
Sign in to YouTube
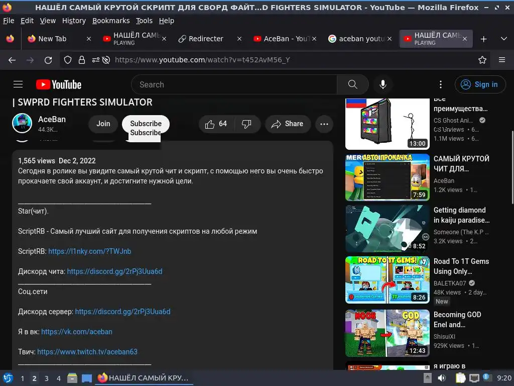tap(480, 84)
